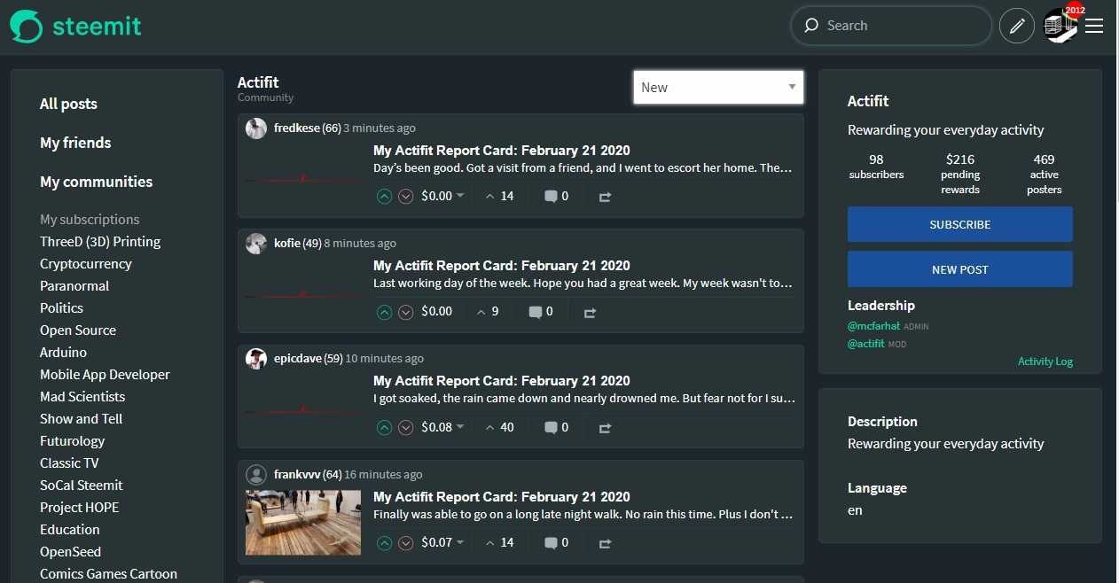
Task: Open My communities
Action: [x=96, y=182]
